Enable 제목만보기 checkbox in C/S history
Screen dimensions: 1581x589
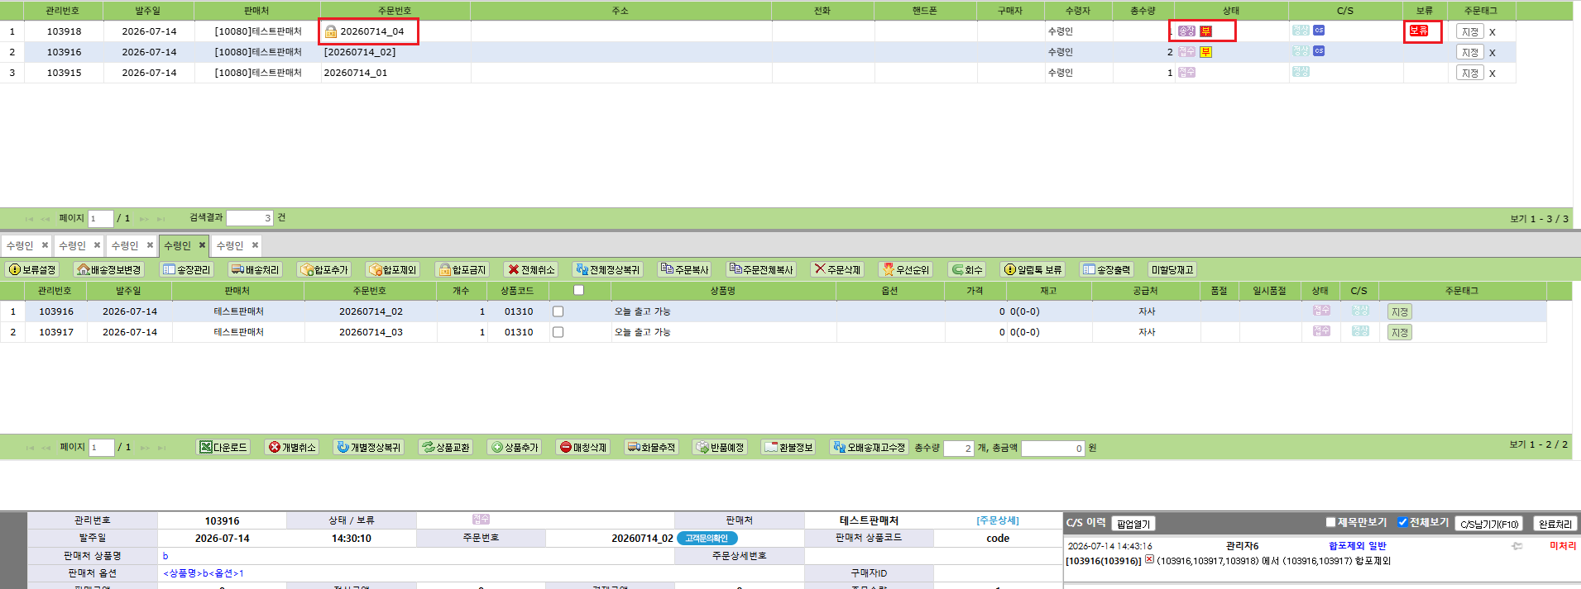pos(1330,522)
